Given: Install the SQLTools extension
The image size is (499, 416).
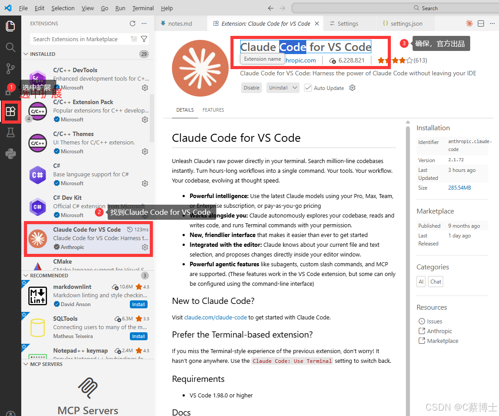Looking at the screenshot, I should tap(138, 336).
